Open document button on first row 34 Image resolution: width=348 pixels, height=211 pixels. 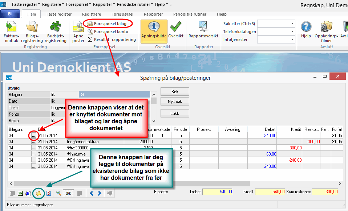point(33,135)
